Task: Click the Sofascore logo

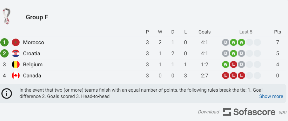Action: [249, 112]
